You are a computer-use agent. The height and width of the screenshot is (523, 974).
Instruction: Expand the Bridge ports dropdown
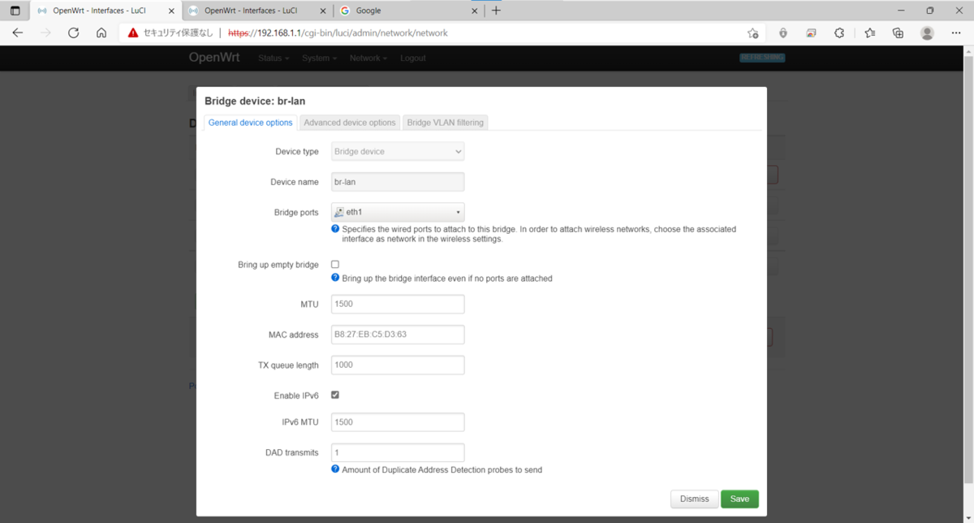point(398,212)
